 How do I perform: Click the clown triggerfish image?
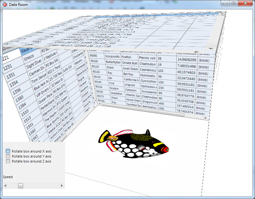pyautogui.click(x=134, y=144)
